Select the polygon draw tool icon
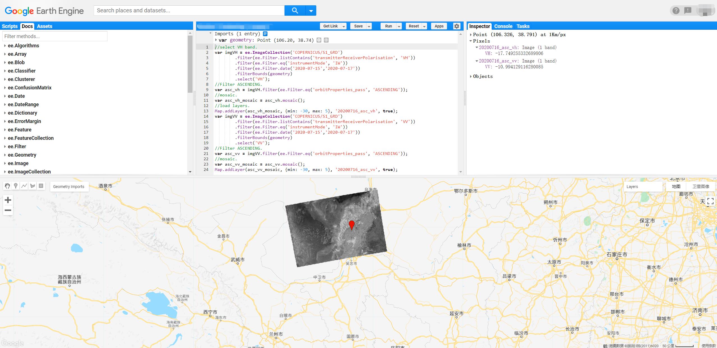 (33, 186)
